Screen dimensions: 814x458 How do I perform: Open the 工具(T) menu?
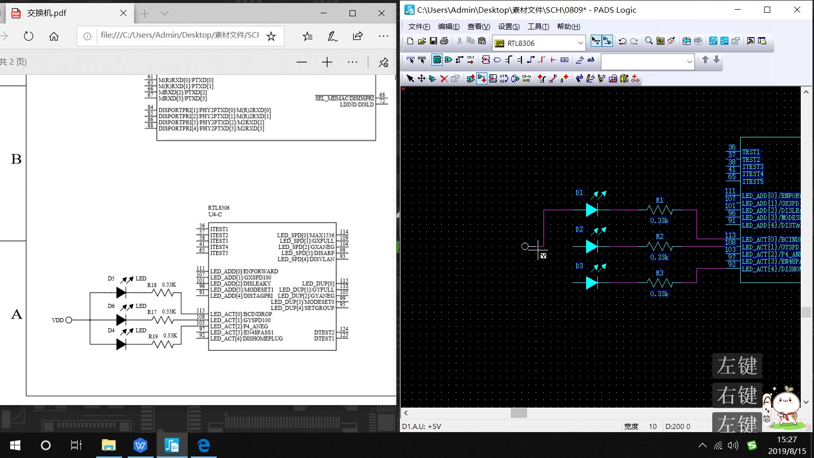[538, 26]
